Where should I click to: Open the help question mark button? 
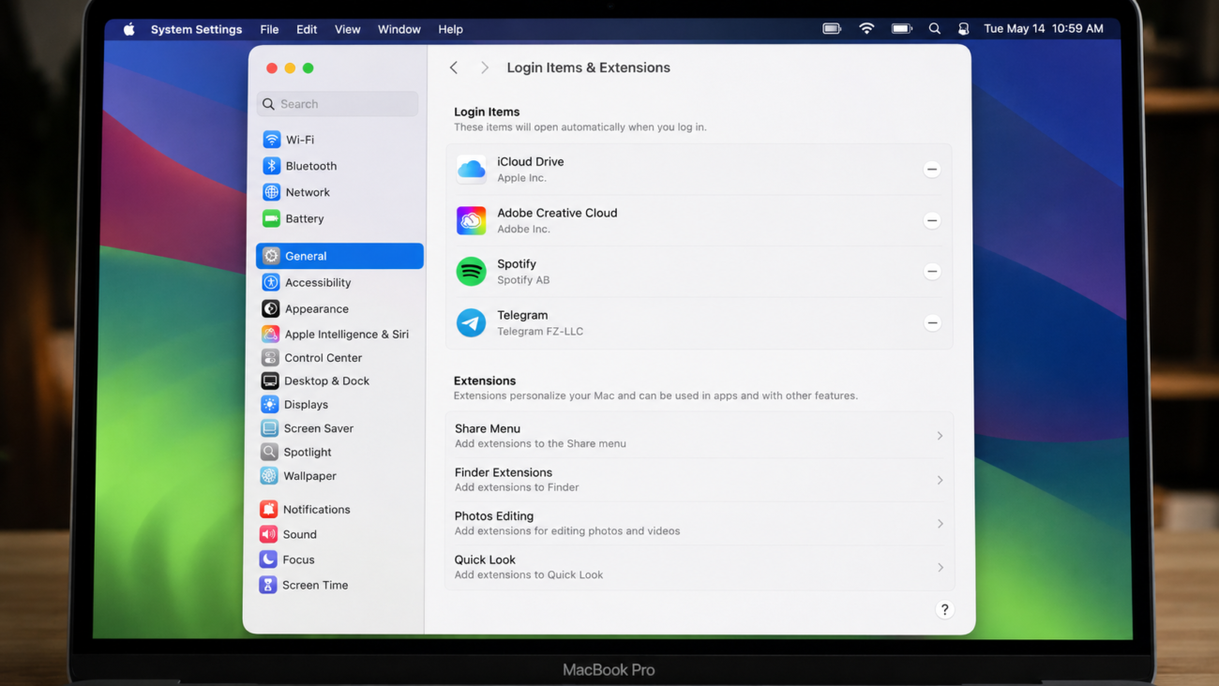coord(944,609)
